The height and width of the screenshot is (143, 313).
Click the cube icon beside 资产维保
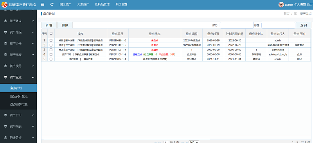coord(5,32)
